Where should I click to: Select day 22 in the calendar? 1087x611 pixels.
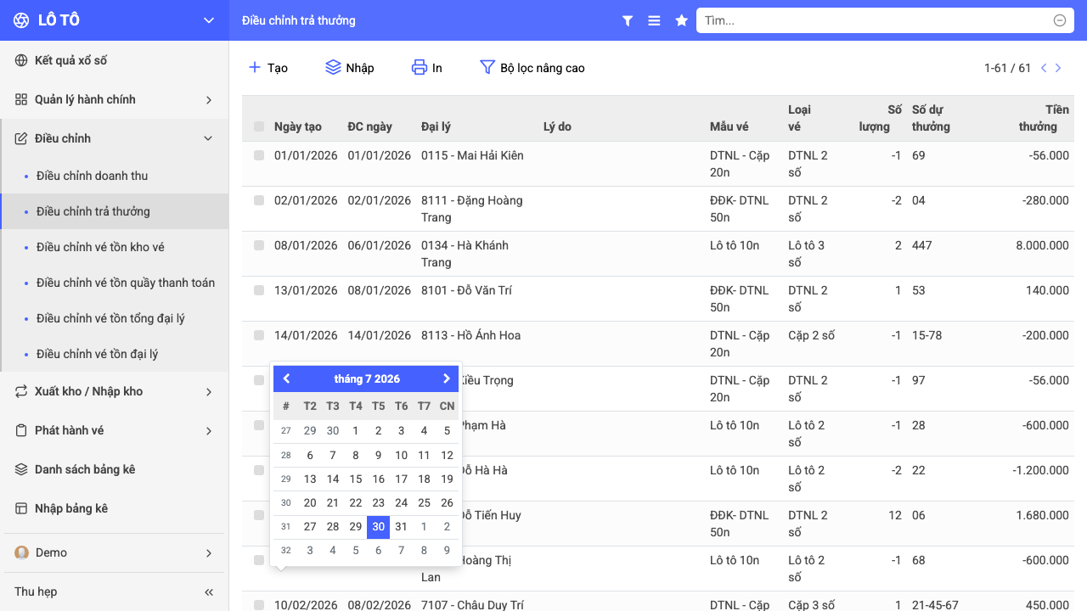point(356,502)
